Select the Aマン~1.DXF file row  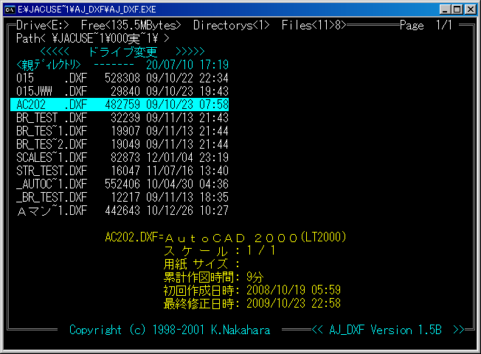122,210
